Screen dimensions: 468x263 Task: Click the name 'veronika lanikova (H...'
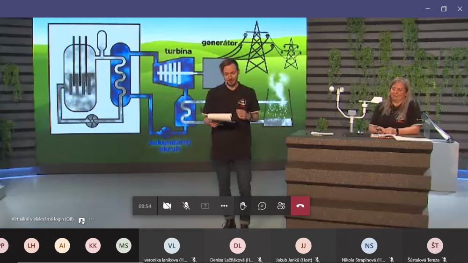click(166, 260)
